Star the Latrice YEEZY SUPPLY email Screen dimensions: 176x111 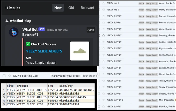coord(104,68)
